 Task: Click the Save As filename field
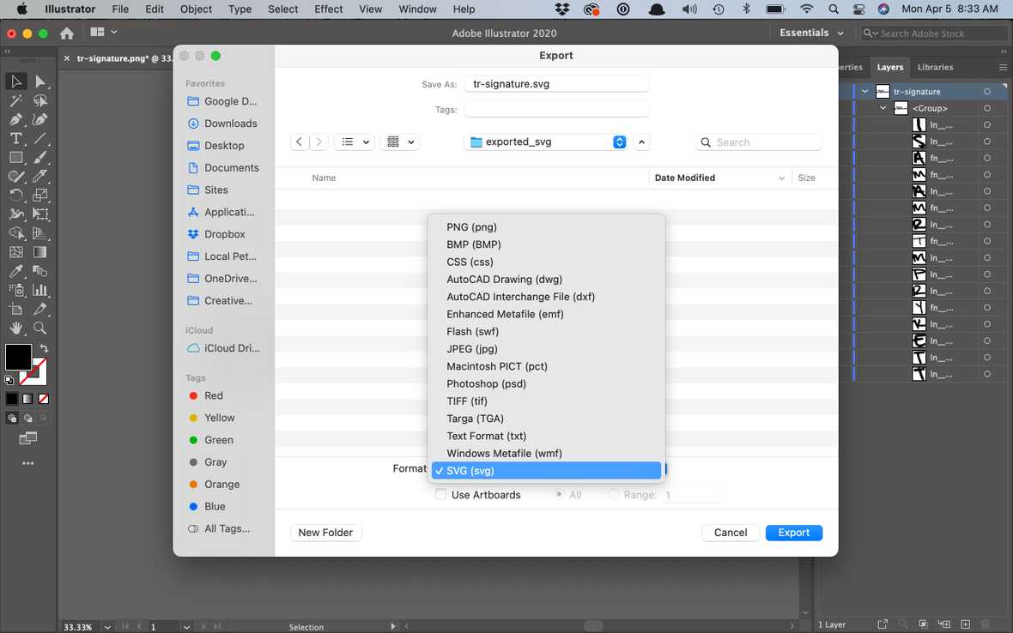click(x=556, y=83)
